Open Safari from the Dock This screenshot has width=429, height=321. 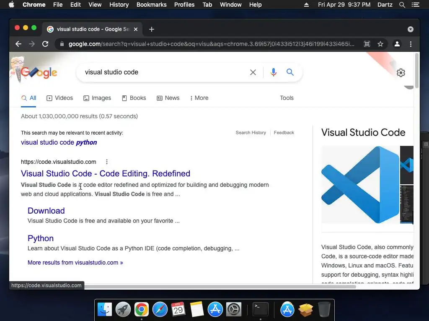[x=160, y=309]
